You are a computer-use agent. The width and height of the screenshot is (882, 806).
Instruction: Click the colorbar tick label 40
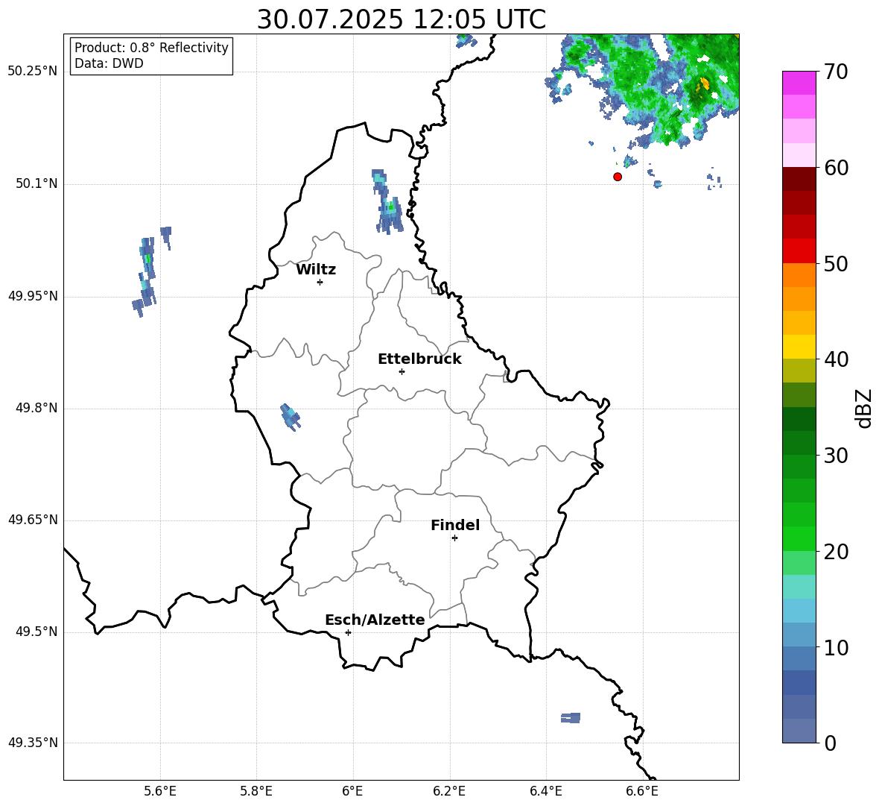(836, 359)
